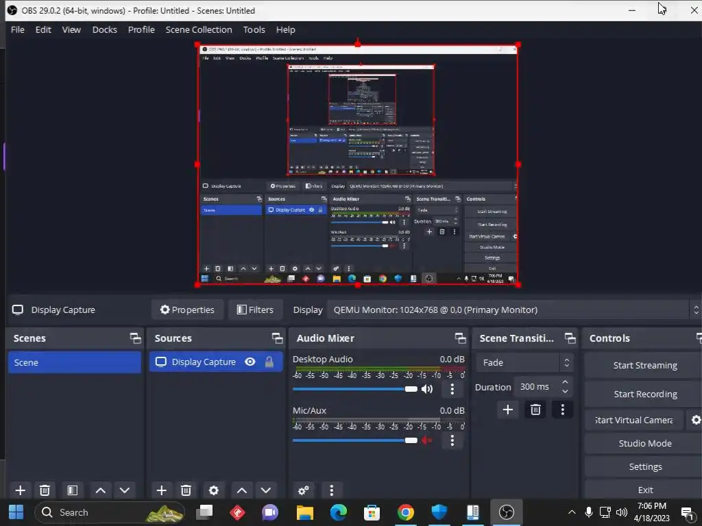This screenshot has width=702, height=526.
Task: Click the Exit button in Controls
Action: pyautogui.click(x=644, y=490)
